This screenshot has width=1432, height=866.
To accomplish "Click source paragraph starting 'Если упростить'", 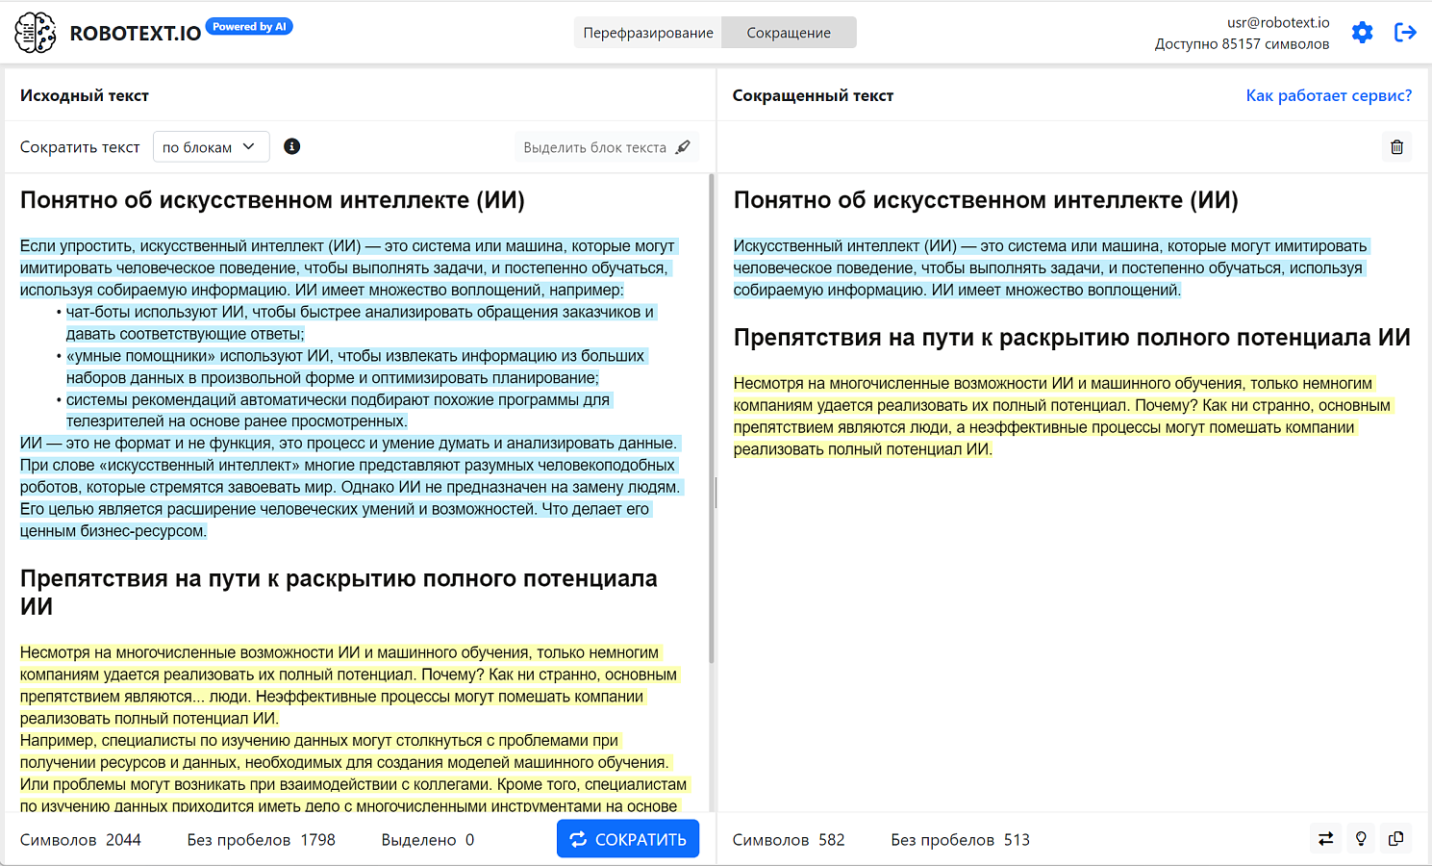I will click(348, 267).
